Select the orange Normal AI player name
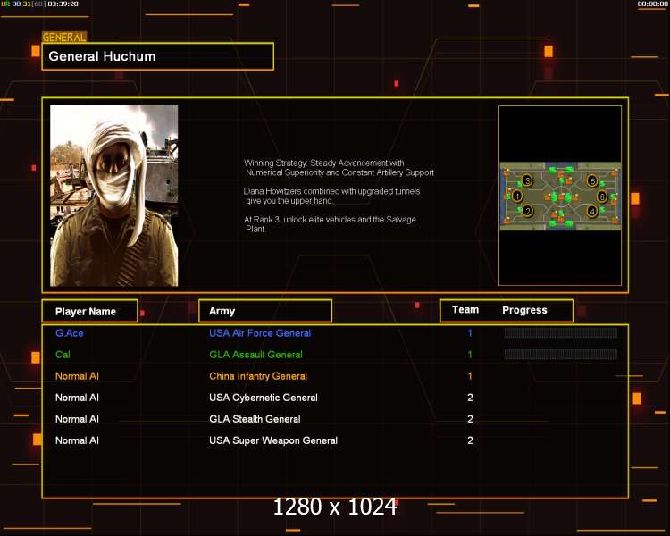670x536 pixels. 77,376
